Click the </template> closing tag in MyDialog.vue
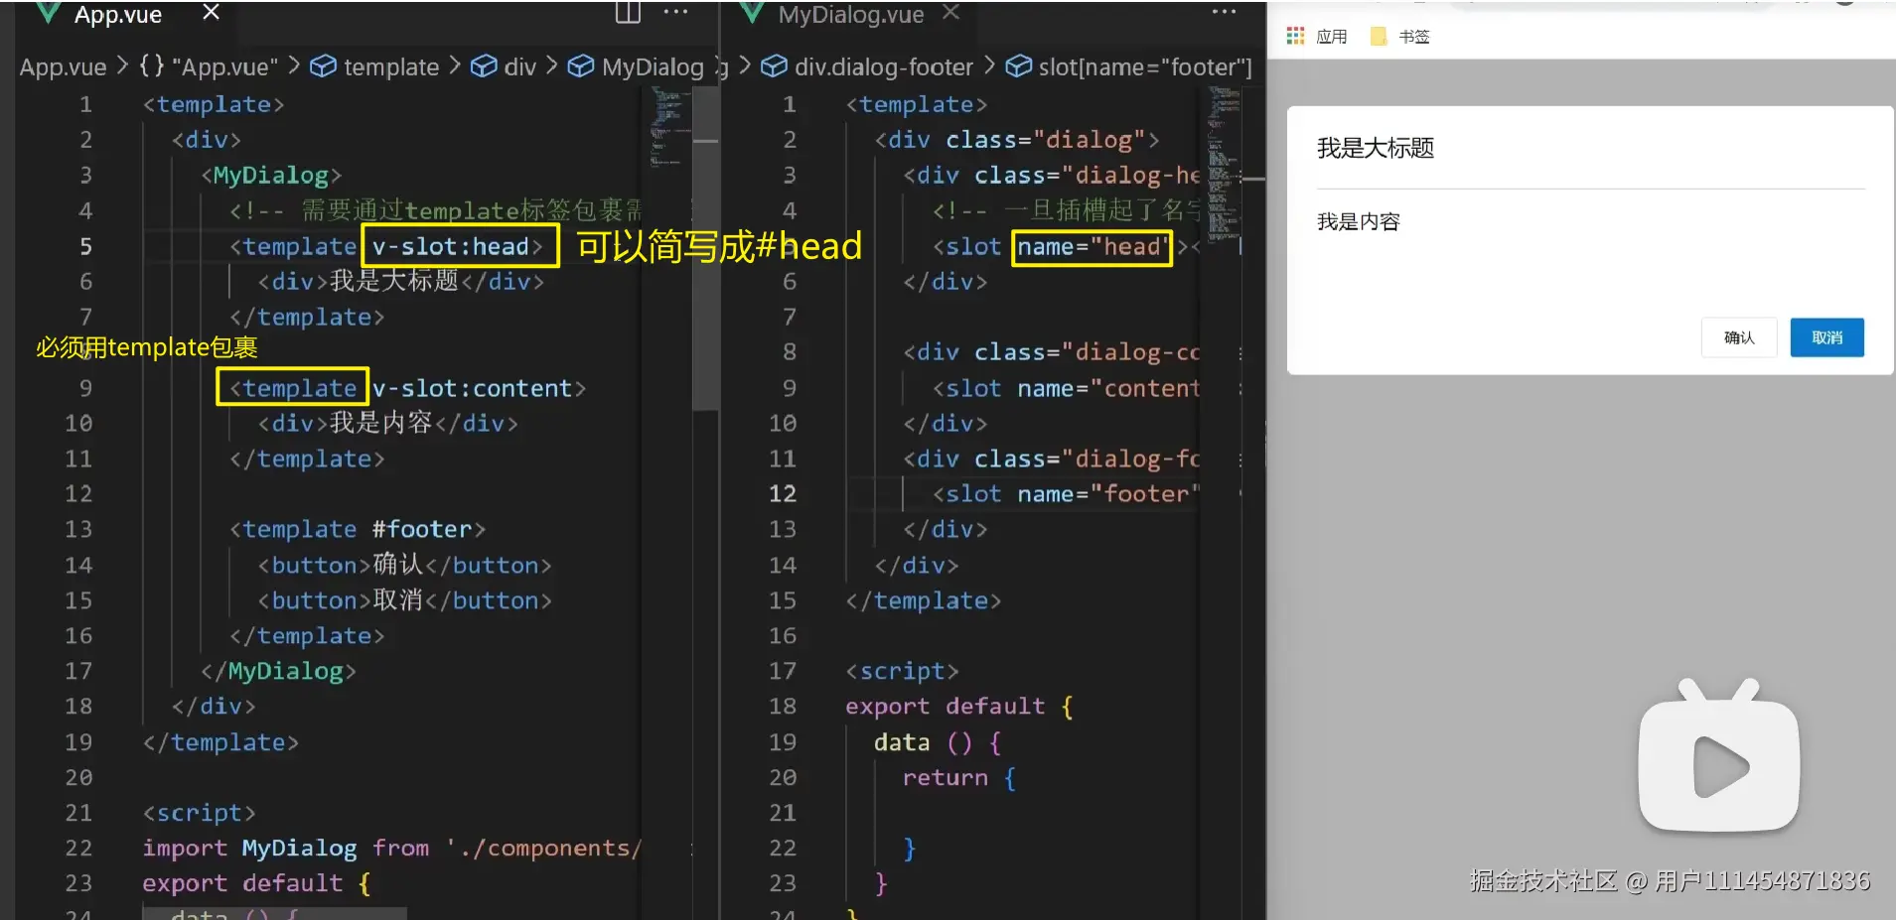 coord(924,601)
